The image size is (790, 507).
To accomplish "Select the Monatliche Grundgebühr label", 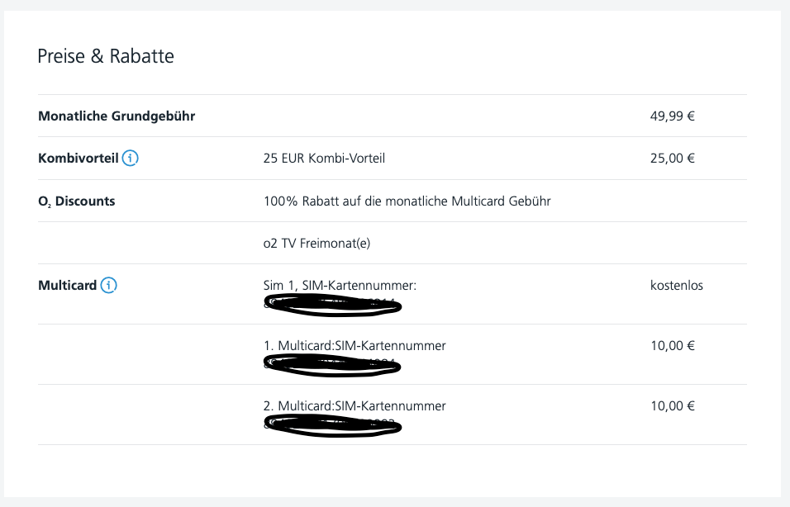I will [x=117, y=116].
